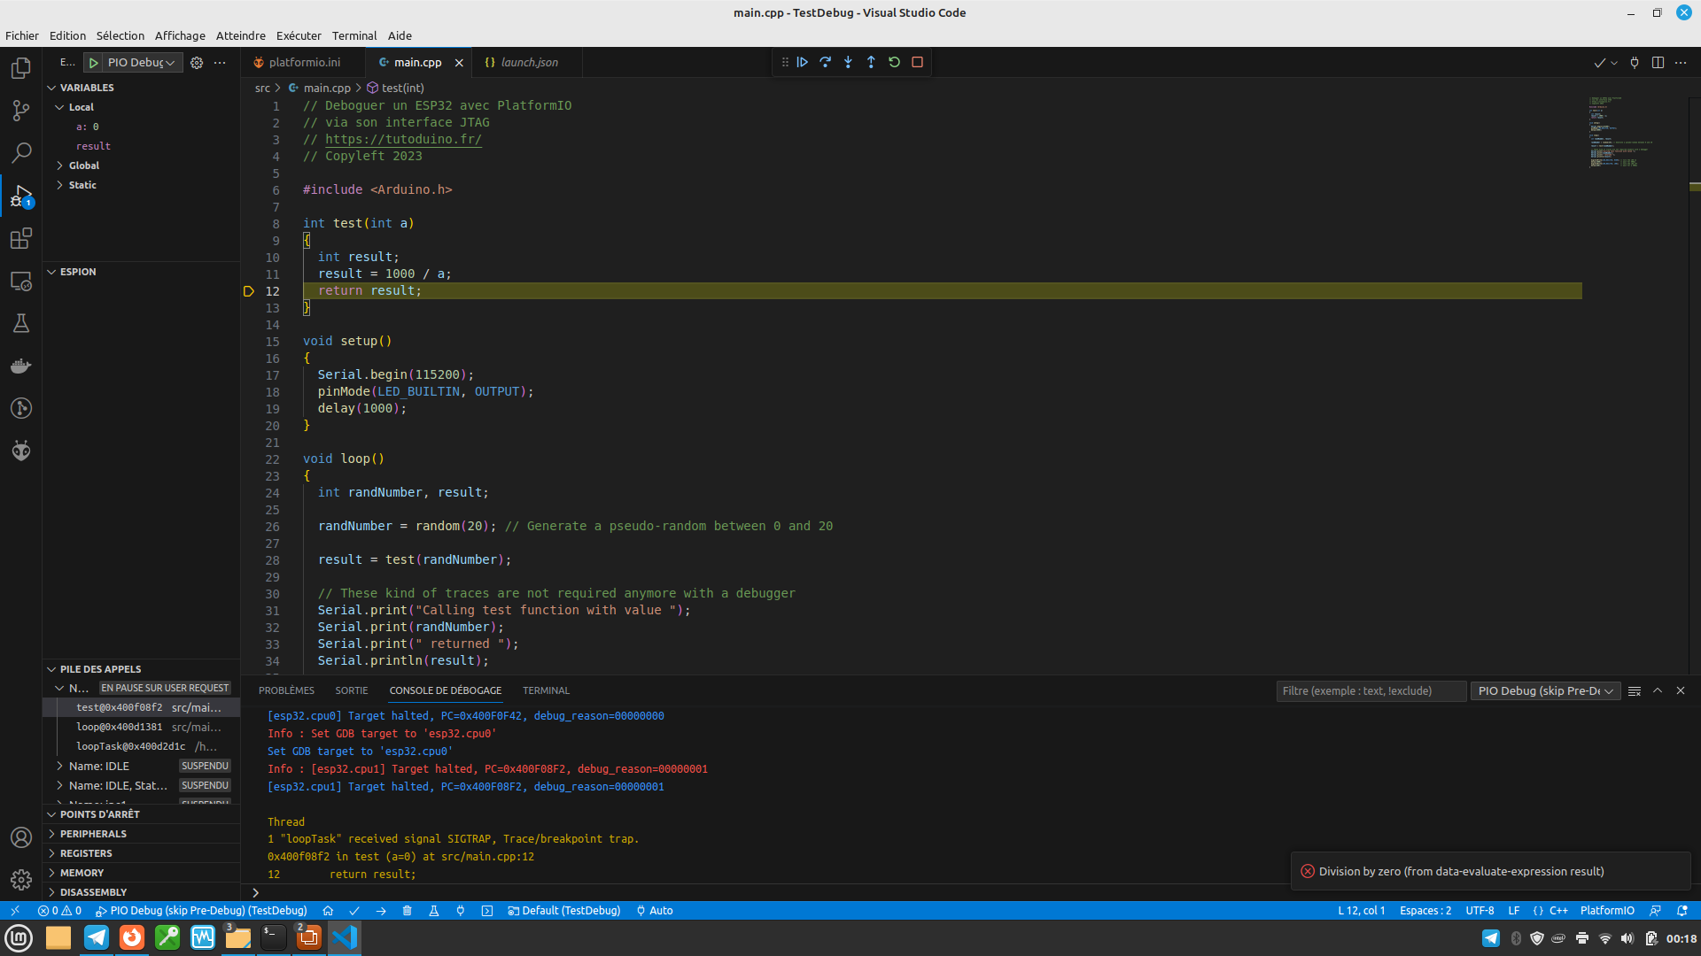Follow the tutoduino.fr link in code
Screen dimensions: 1701x956
tap(403, 139)
